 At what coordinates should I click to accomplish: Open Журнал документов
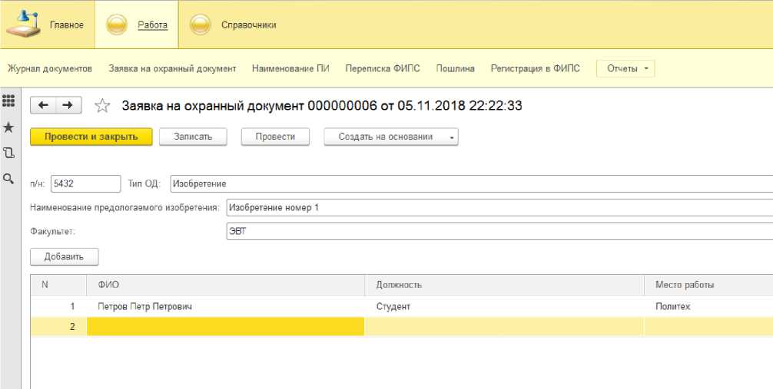[x=50, y=68]
